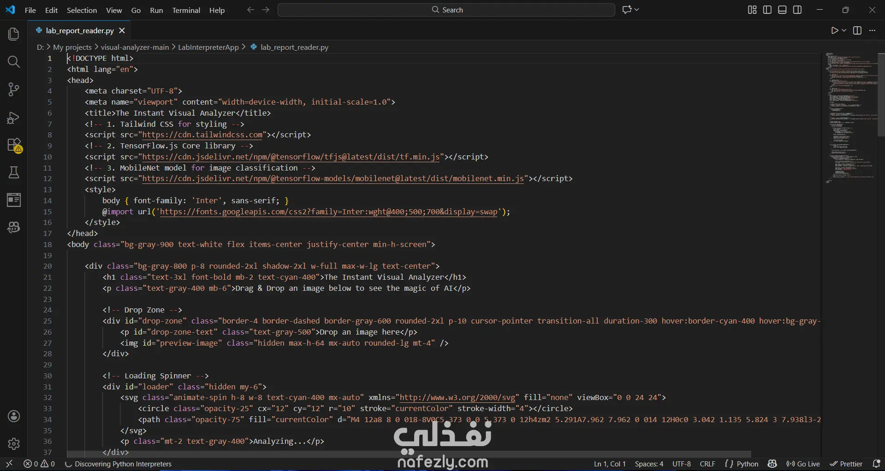This screenshot has height=471, width=885.
Task: Select the lab_report_reader.py editor tab
Action: pyautogui.click(x=79, y=30)
